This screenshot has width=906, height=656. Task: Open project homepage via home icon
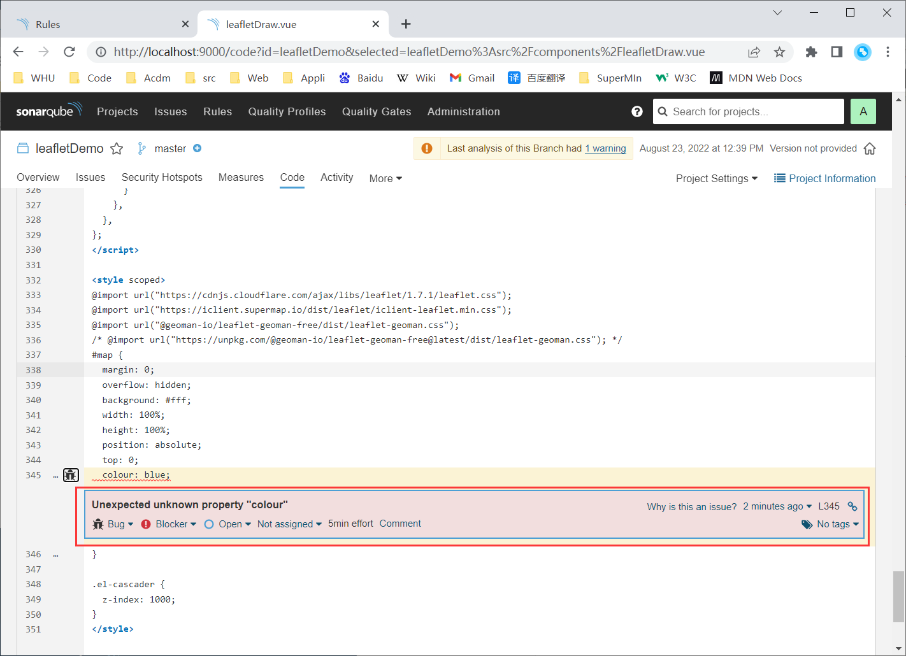click(x=870, y=148)
